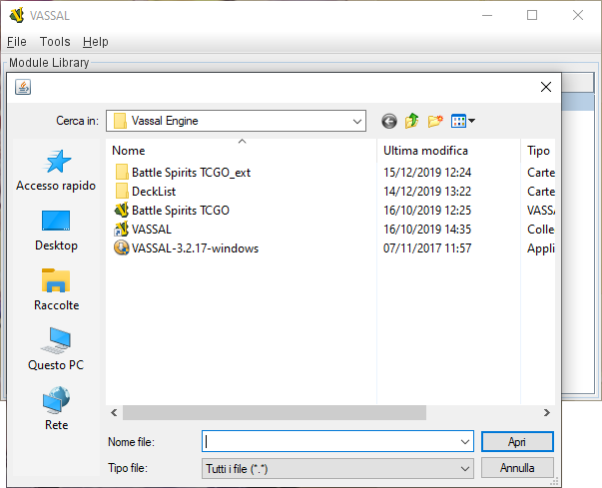Open the File menu

[x=17, y=42]
